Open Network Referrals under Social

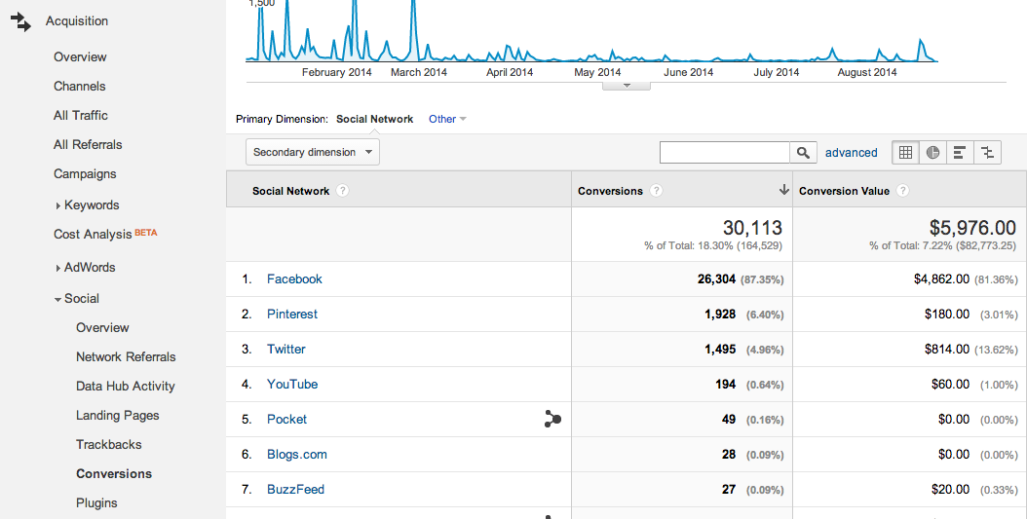126,357
